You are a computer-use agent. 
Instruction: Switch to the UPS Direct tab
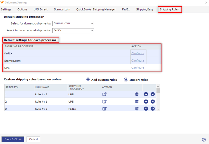pyautogui.click(x=41, y=9)
